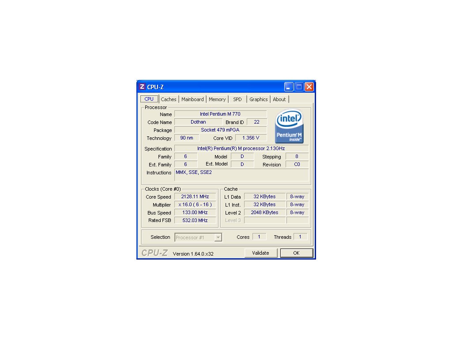The height and width of the screenshot is (339, 452).
Task: Open the About tab
Action: 279,99
